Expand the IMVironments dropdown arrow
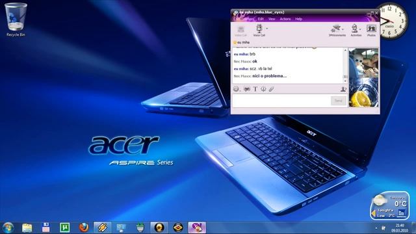This screenshot has width=416, height=234. [343, 29]
